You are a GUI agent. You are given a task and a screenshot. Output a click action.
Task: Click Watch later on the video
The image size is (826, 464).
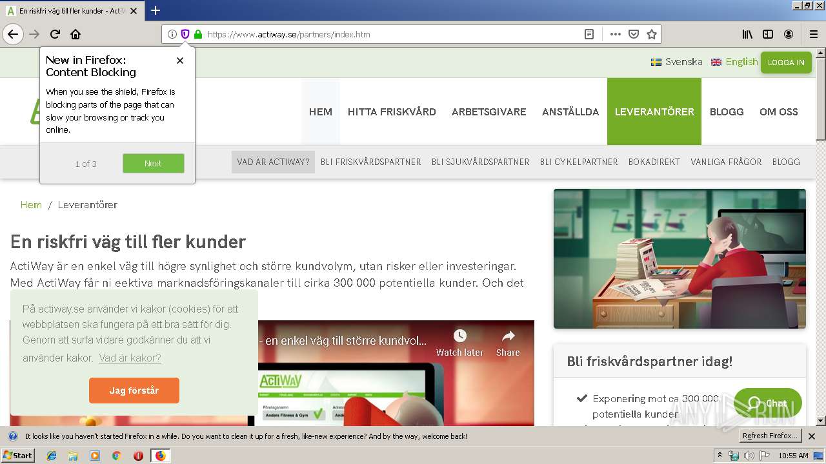459,343
